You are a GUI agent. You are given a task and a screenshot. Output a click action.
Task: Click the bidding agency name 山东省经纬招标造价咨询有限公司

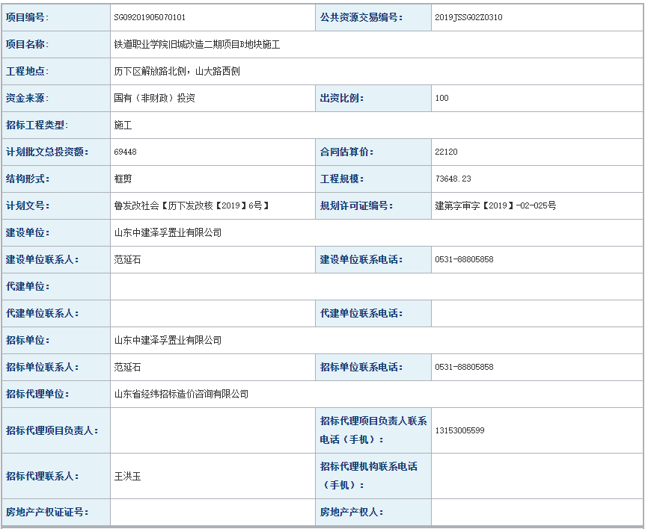pos(181,394)
